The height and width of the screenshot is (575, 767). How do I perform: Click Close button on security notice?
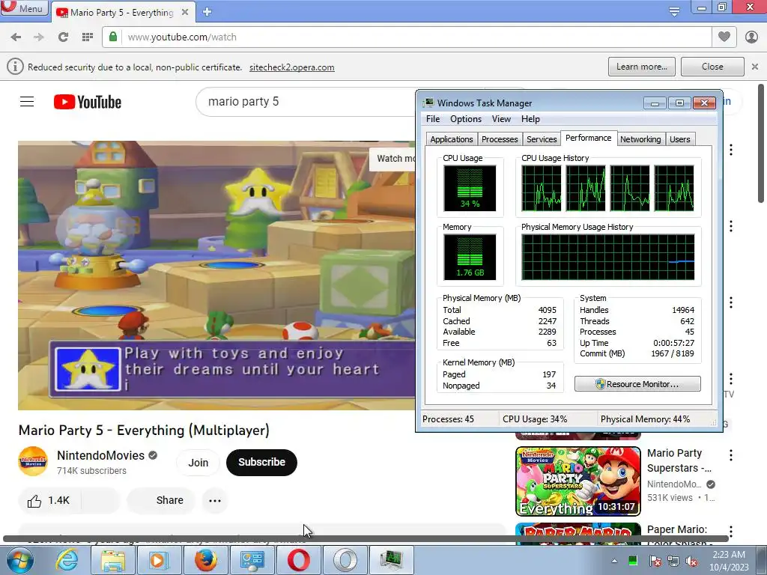pos(712,67)
